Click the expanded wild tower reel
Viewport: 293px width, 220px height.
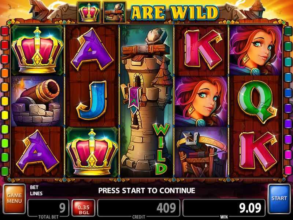point(147,101)
